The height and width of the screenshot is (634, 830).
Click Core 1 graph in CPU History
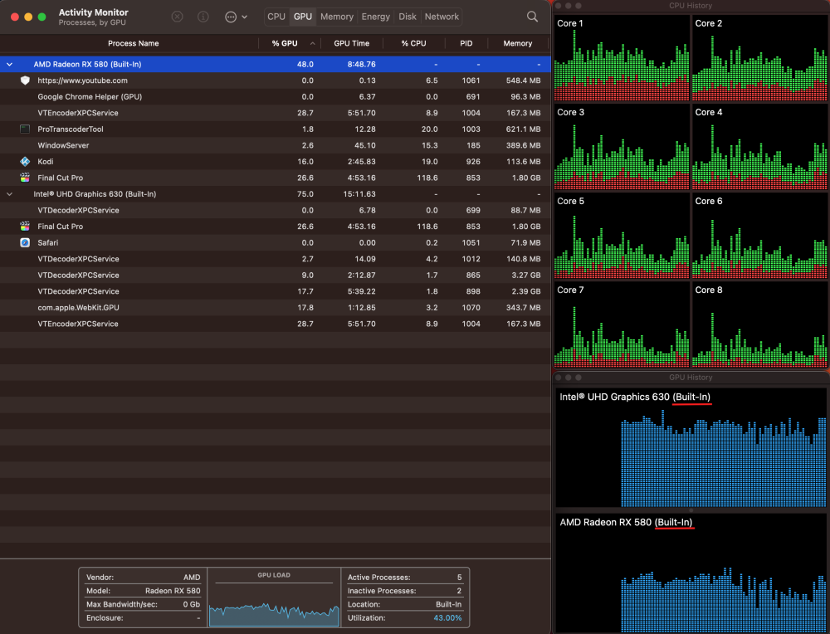(x=622, y=58)
